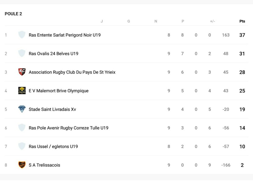Click Sarlat's 37 points total
This screenshot has width=253, height=182.
coord(242,35)
